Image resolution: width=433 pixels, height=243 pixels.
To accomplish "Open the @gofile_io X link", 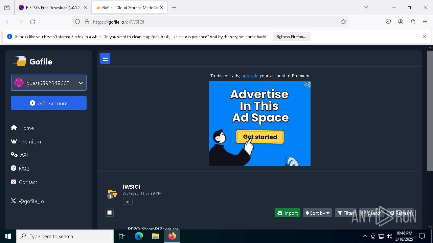I will click(27, 201).
